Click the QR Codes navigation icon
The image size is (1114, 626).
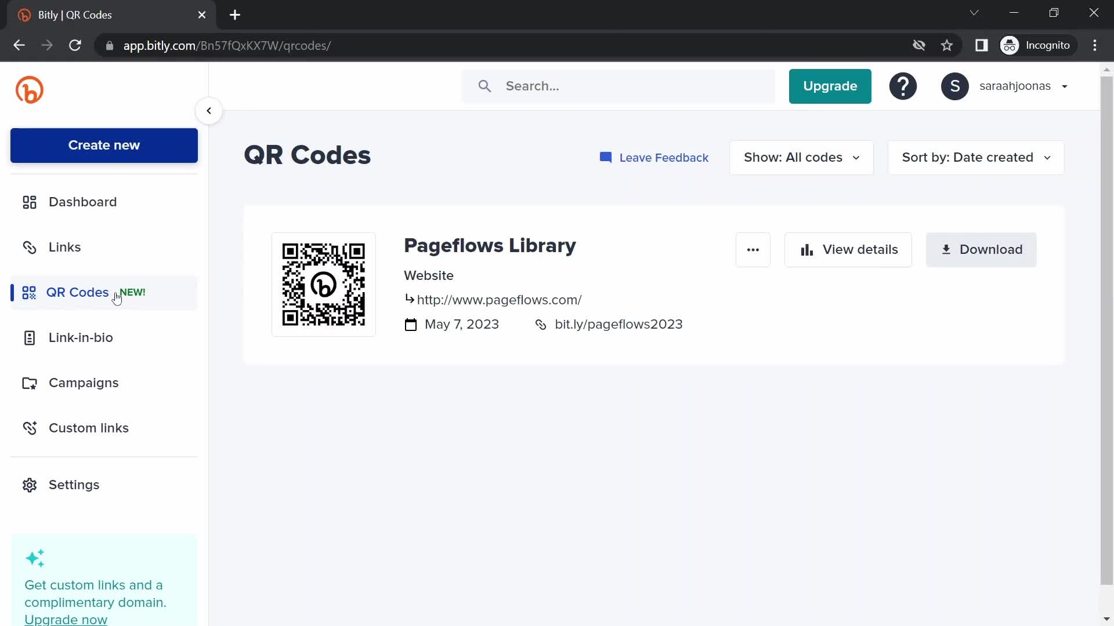click(29, 292)
